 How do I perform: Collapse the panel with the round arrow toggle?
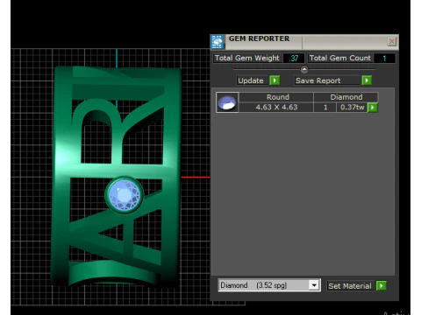(x=304, y=69)
